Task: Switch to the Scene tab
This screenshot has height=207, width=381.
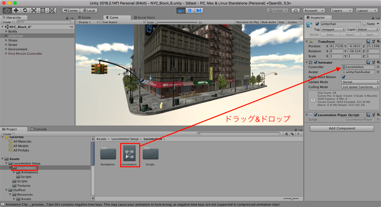Action: click(84, 18)
